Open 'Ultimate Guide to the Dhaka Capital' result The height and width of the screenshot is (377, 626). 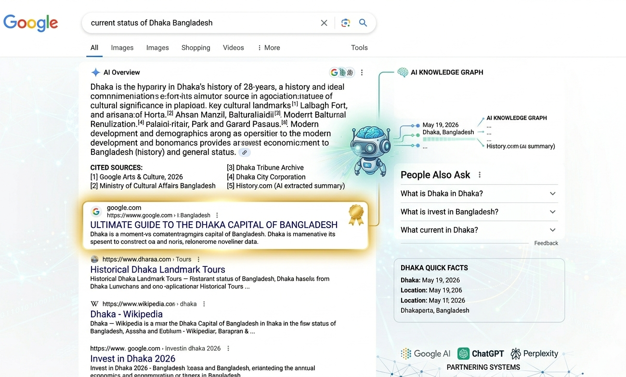[x=214, y=225]
